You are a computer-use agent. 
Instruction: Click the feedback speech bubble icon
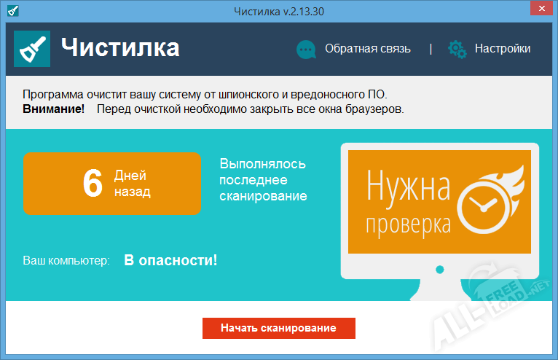pos(306,50)
